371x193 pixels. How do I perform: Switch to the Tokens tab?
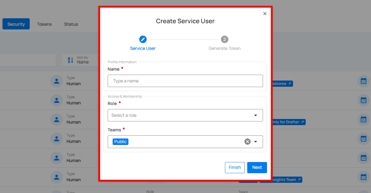(x=45, y=24)
